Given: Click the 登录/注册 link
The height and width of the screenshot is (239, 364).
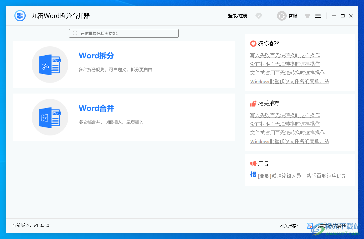Looking at the screenshot, I should point(237,15).
